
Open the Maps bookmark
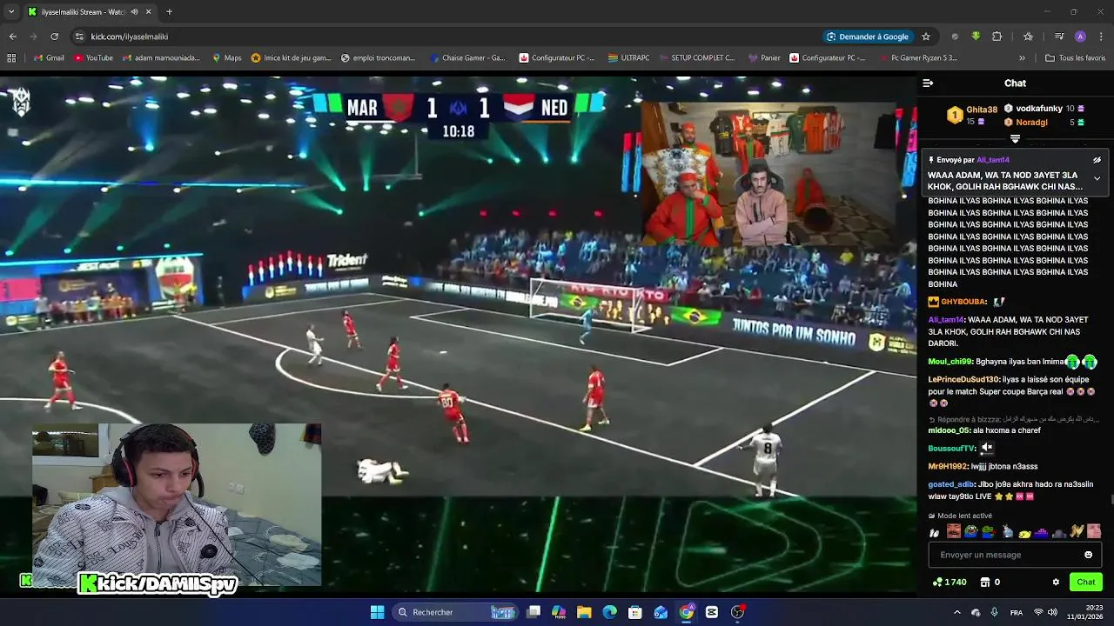click(x=226, y=58)
